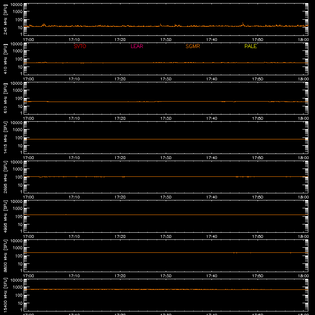
Task: Click 17:00 time label under 245 MHz panel
Action: [x=28, y=40]
